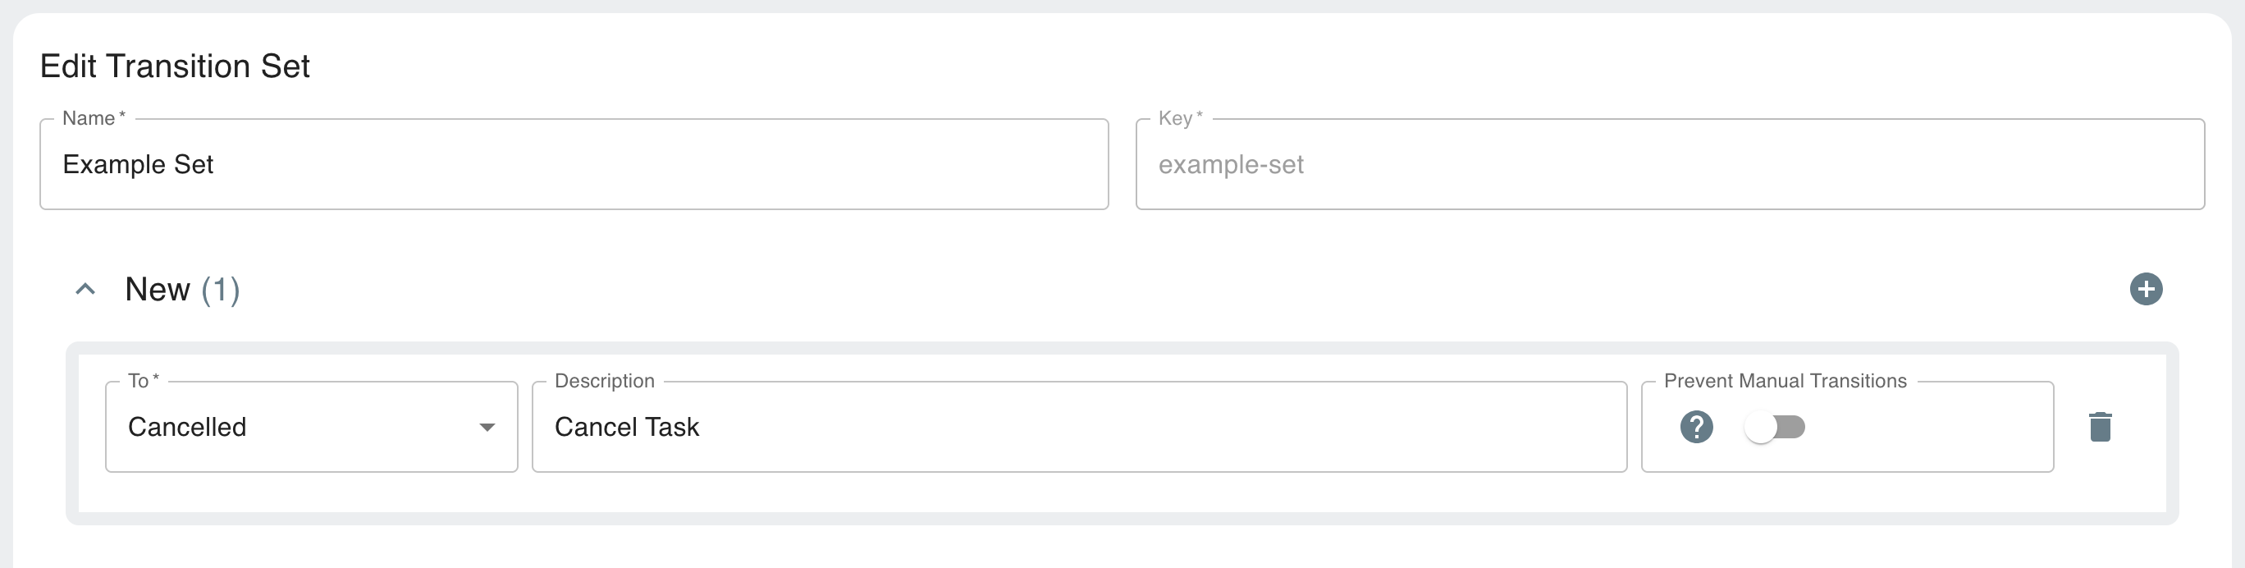
Task: Select the Cancelled value in the To field
Action: click(x=187, y=427)
